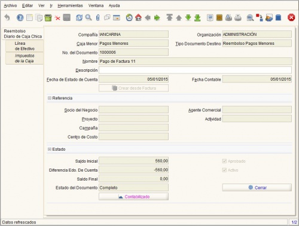The image size is (299, 226).
Task: Toggle the Activo checkbox
Action: point(224,170)
